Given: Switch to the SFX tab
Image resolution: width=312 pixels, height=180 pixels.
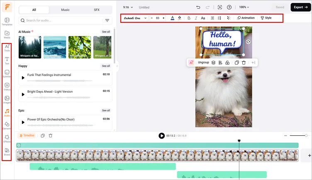Looking at the screenshot, I should click(x=97, y=10).
